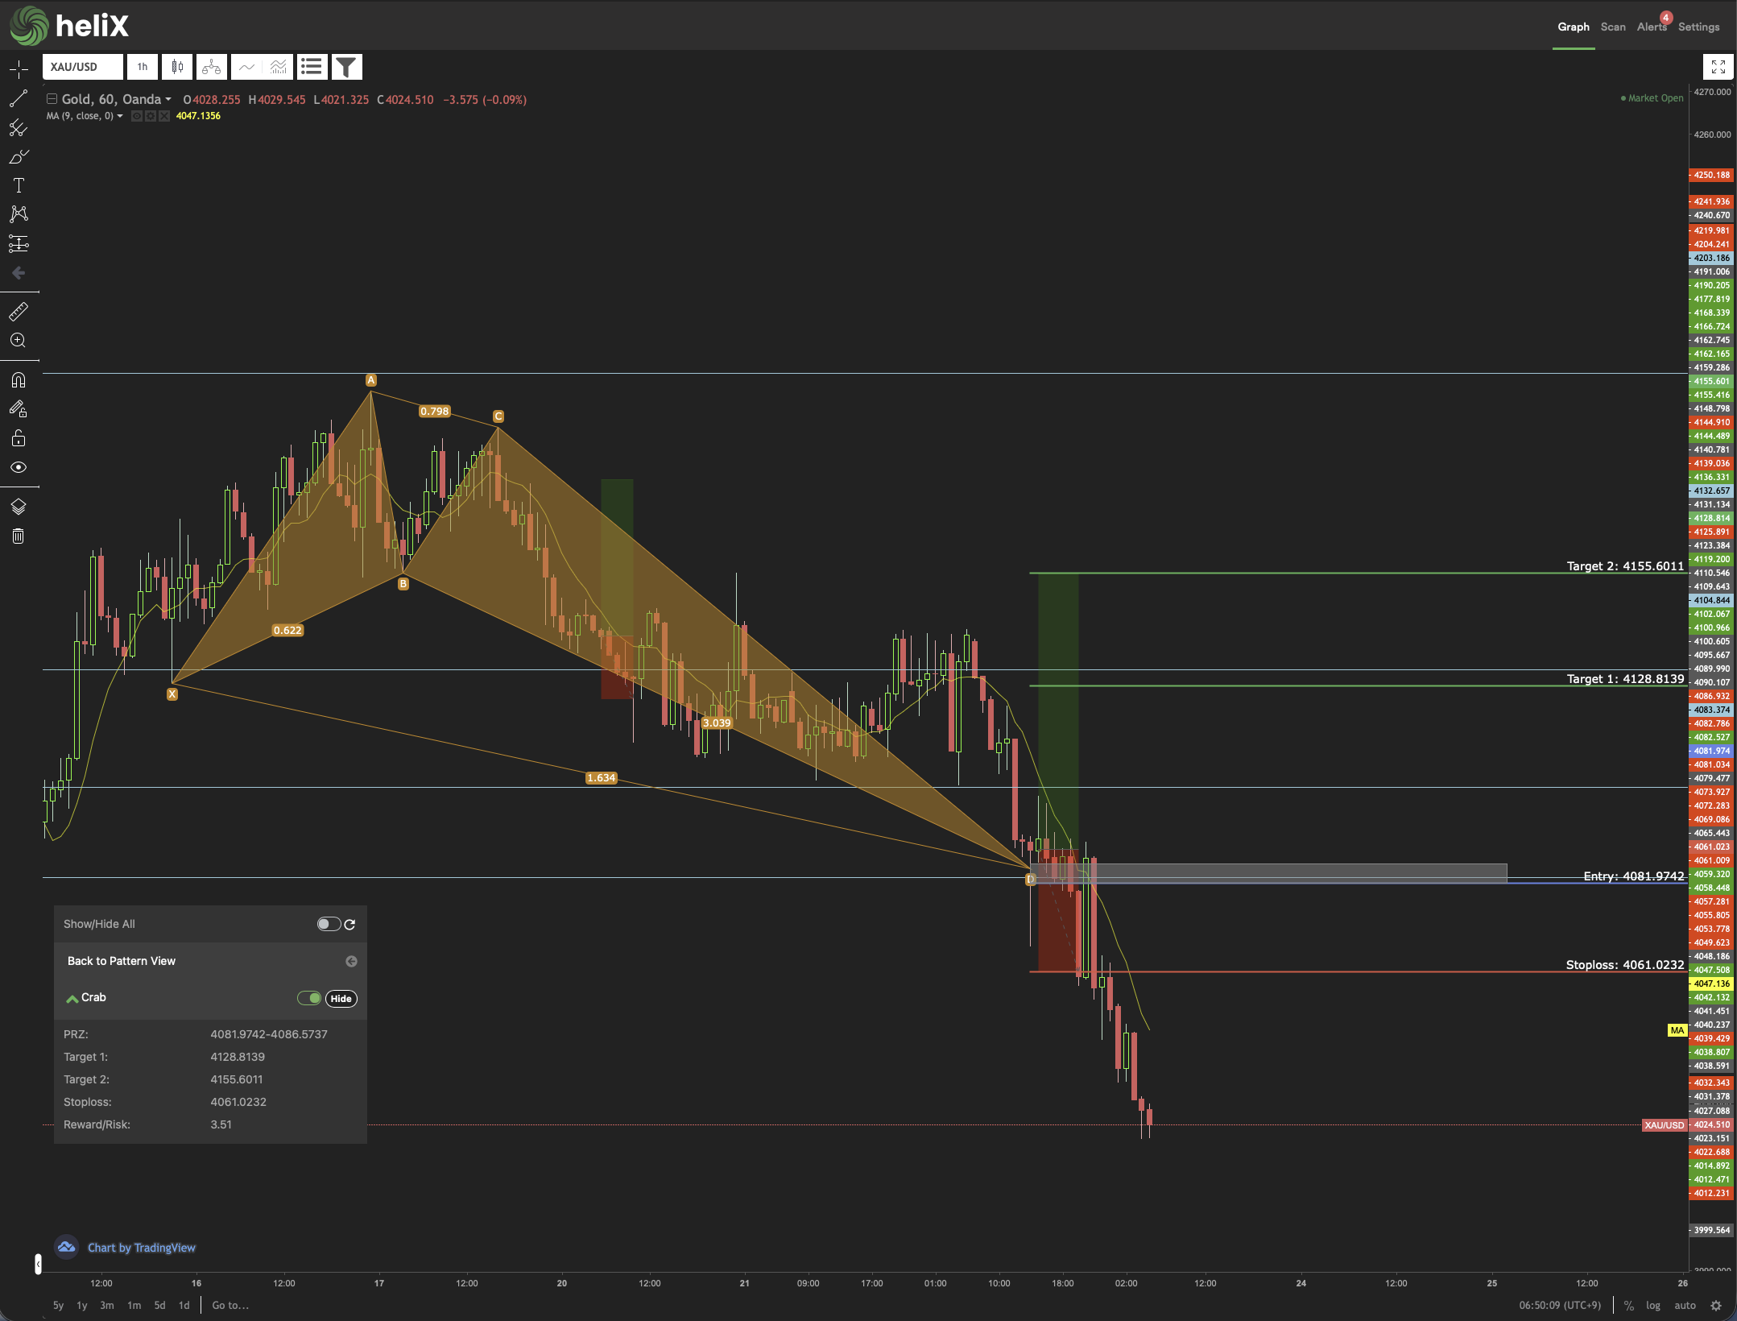Open the pattern list icon
The width and height of the screenshot is (1737, 1321).
(312, 67)
